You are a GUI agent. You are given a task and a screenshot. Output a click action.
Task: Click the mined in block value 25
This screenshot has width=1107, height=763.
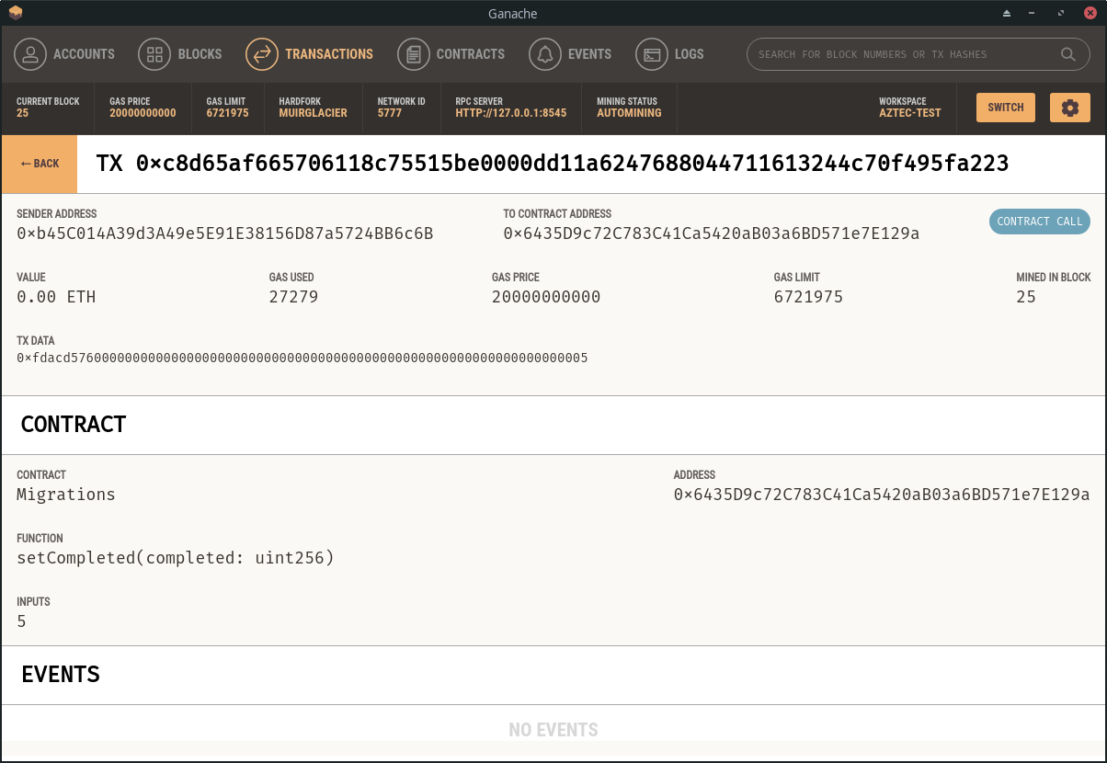coord(1025,297)
